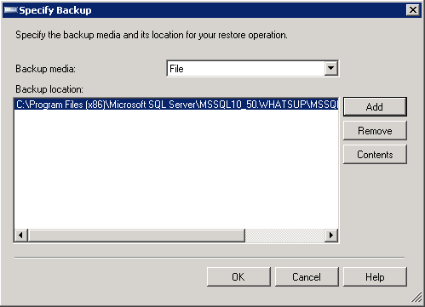Confirm with the OK button

pos(238,276)
